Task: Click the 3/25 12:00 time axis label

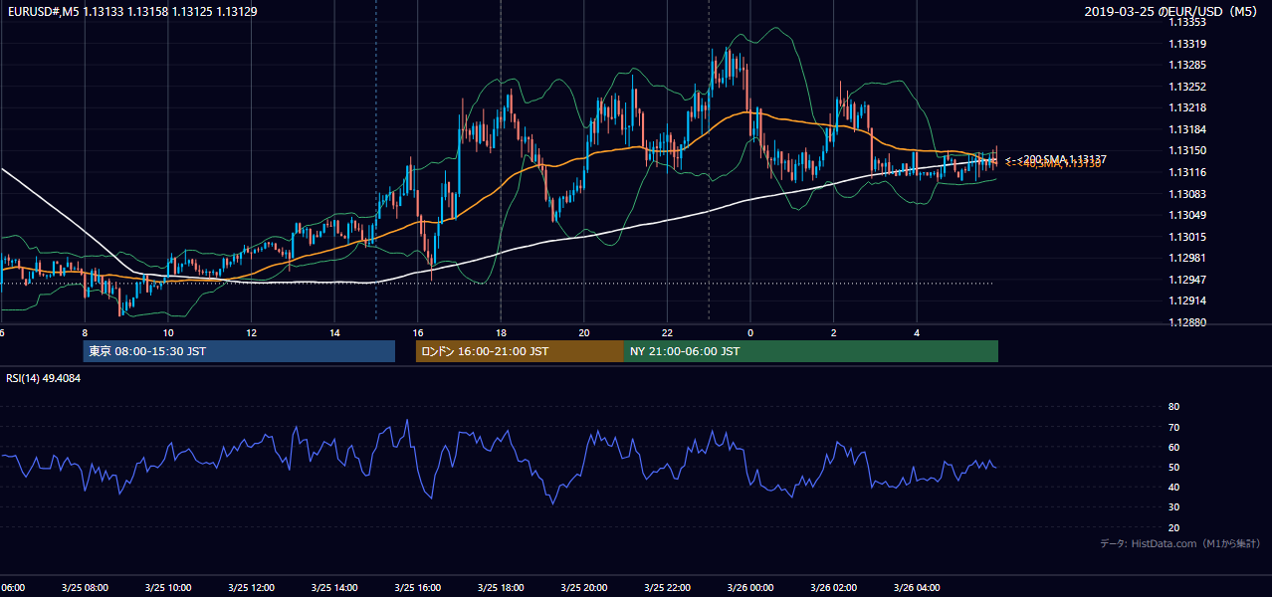Action: click(x=251, y=588)
